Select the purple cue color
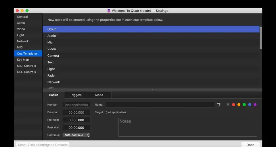This screenshot has height=147, width=276. tap(255, 105)
